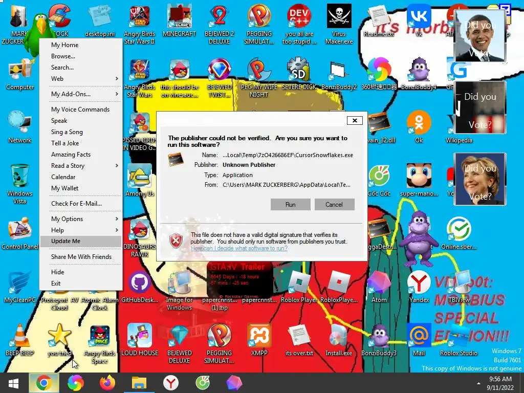
Task: Select Amazing Facts menu item
Action: pos(81,155)
